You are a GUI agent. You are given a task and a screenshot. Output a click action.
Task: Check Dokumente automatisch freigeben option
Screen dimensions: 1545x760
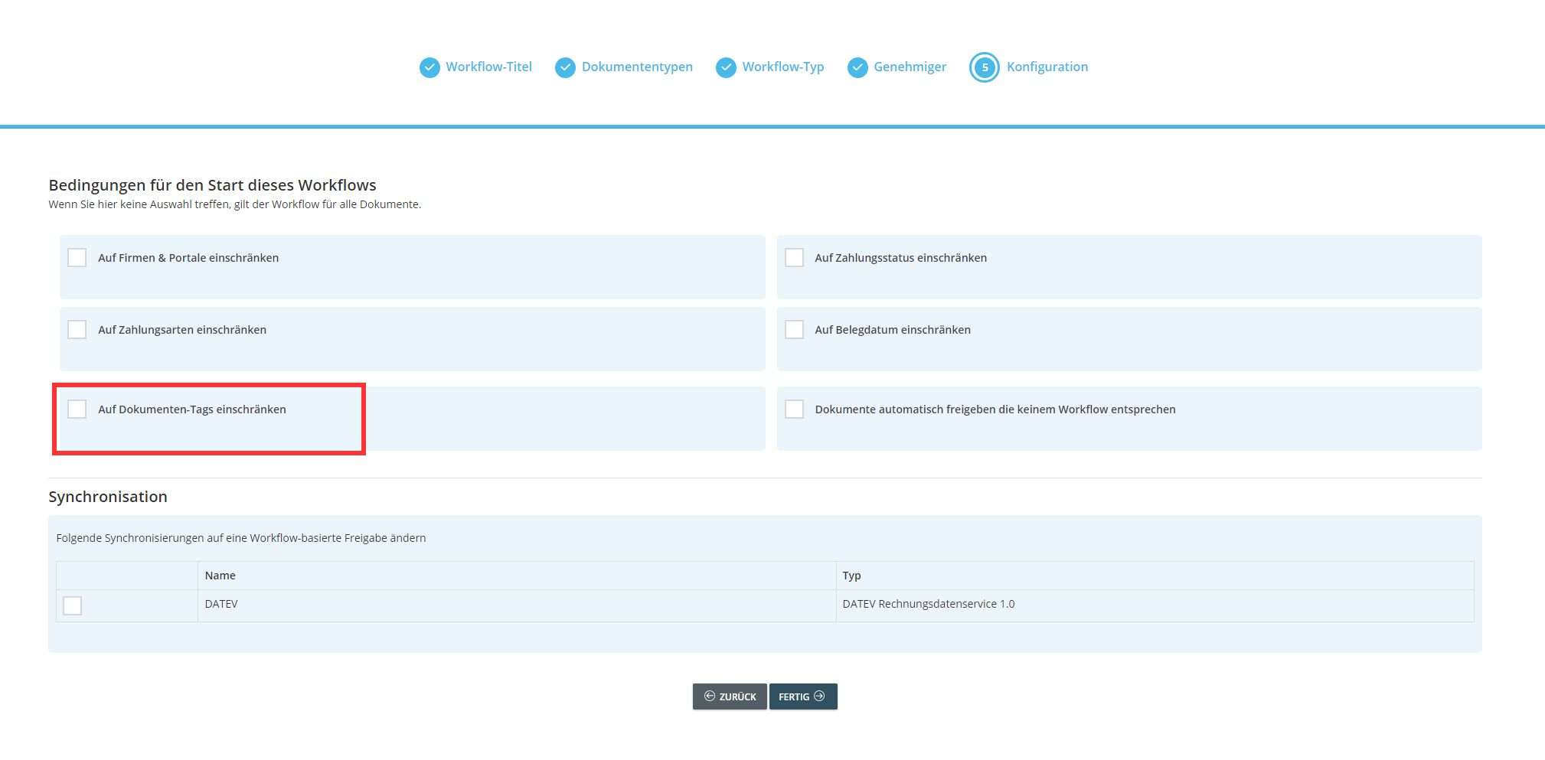point(794,409)
